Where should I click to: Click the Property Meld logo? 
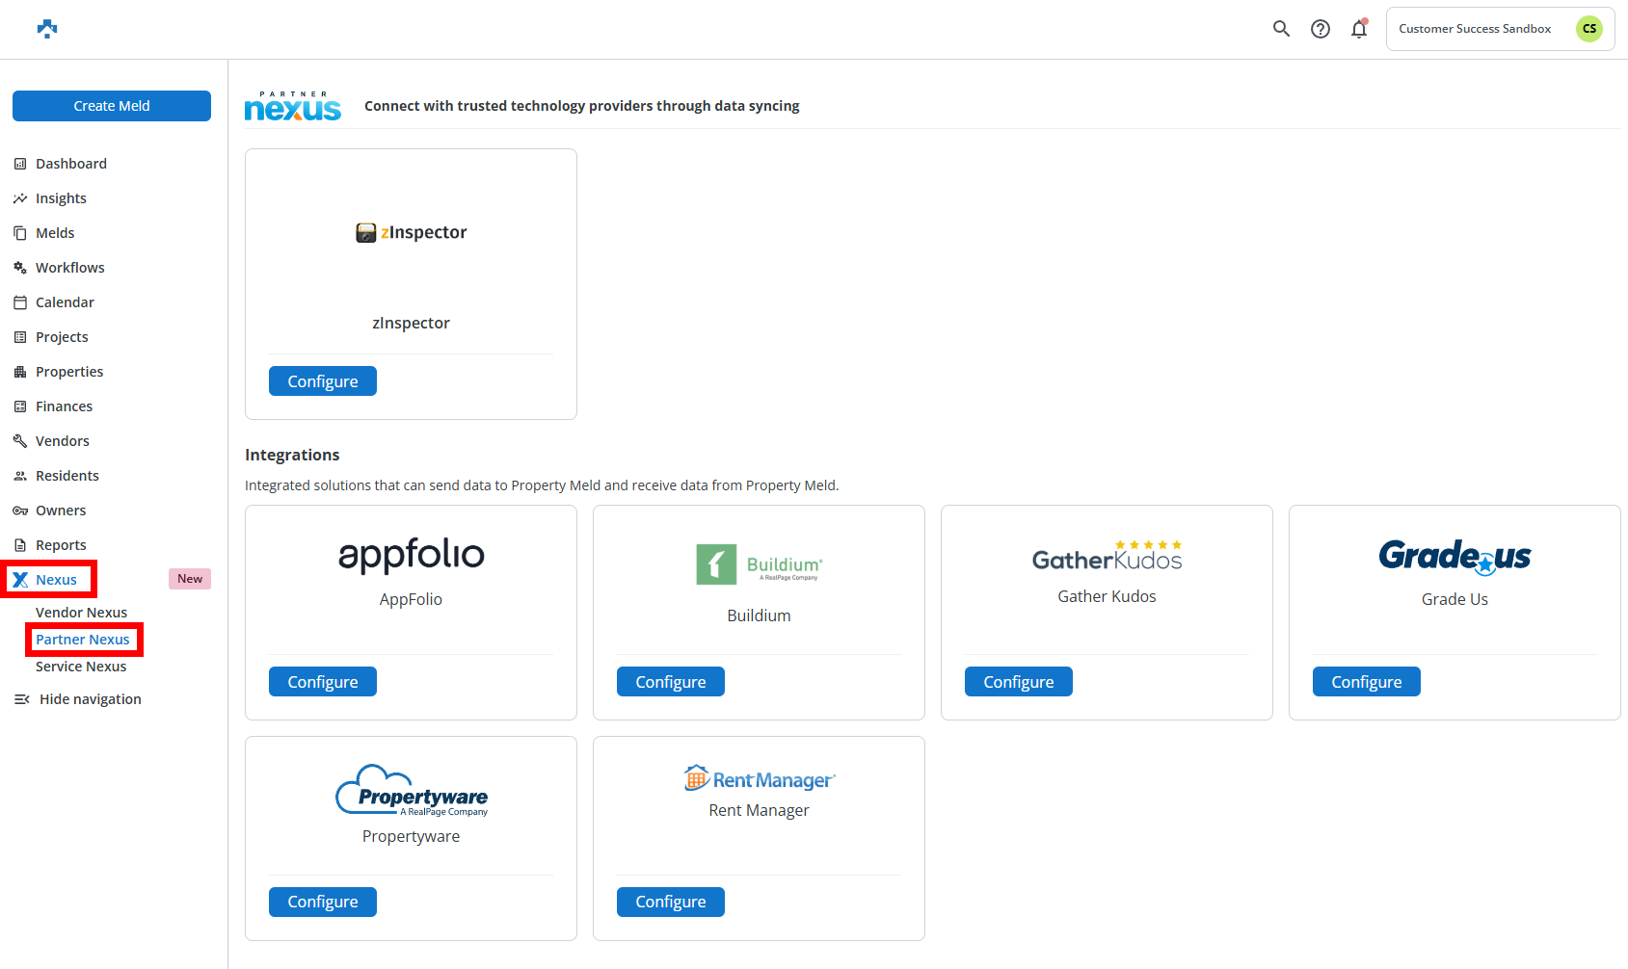47,29
